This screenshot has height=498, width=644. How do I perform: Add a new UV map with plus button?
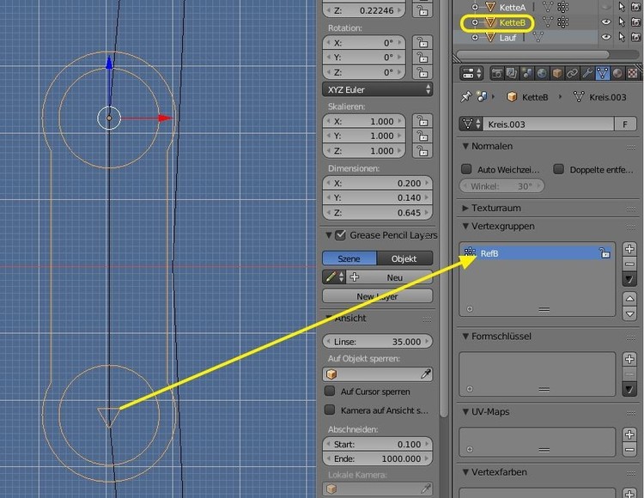point(629,434)
